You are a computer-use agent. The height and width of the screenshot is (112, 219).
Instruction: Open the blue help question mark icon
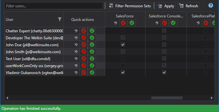click(x=211, y=6)
